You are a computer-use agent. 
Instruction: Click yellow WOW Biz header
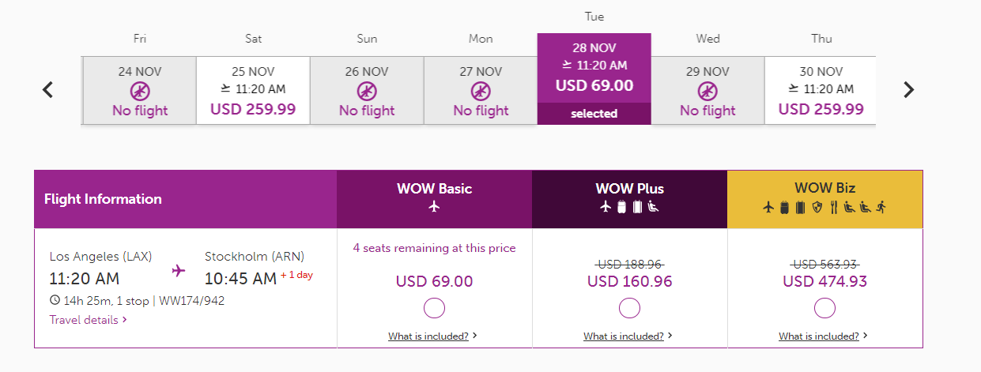pyautogui.click(x=824, y=199)
